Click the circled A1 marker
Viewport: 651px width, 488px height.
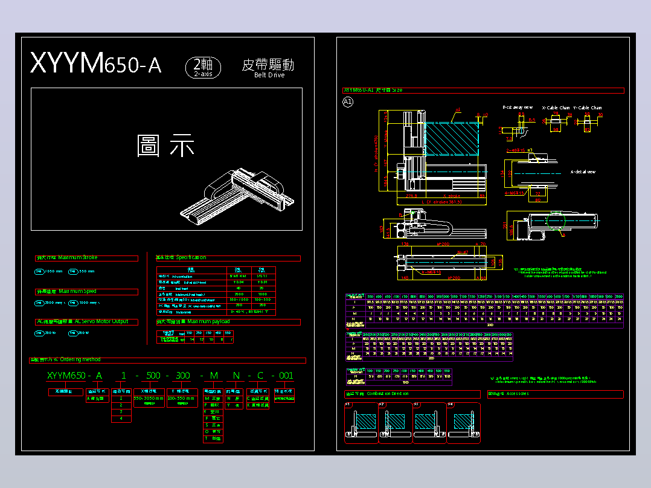(x=348, y=101)
